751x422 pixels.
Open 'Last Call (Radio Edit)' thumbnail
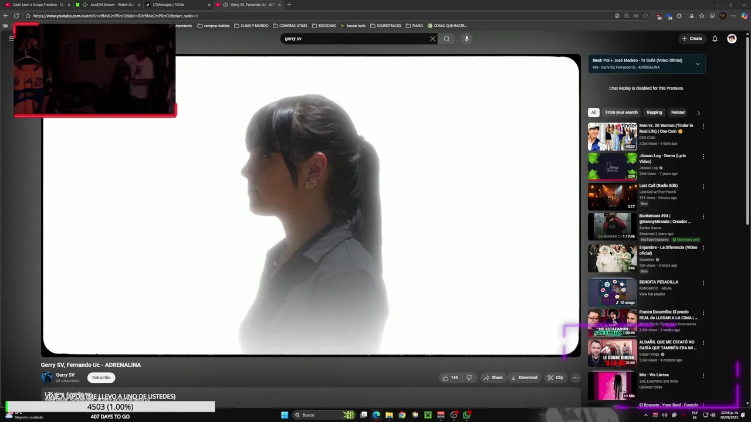point(613,197)
